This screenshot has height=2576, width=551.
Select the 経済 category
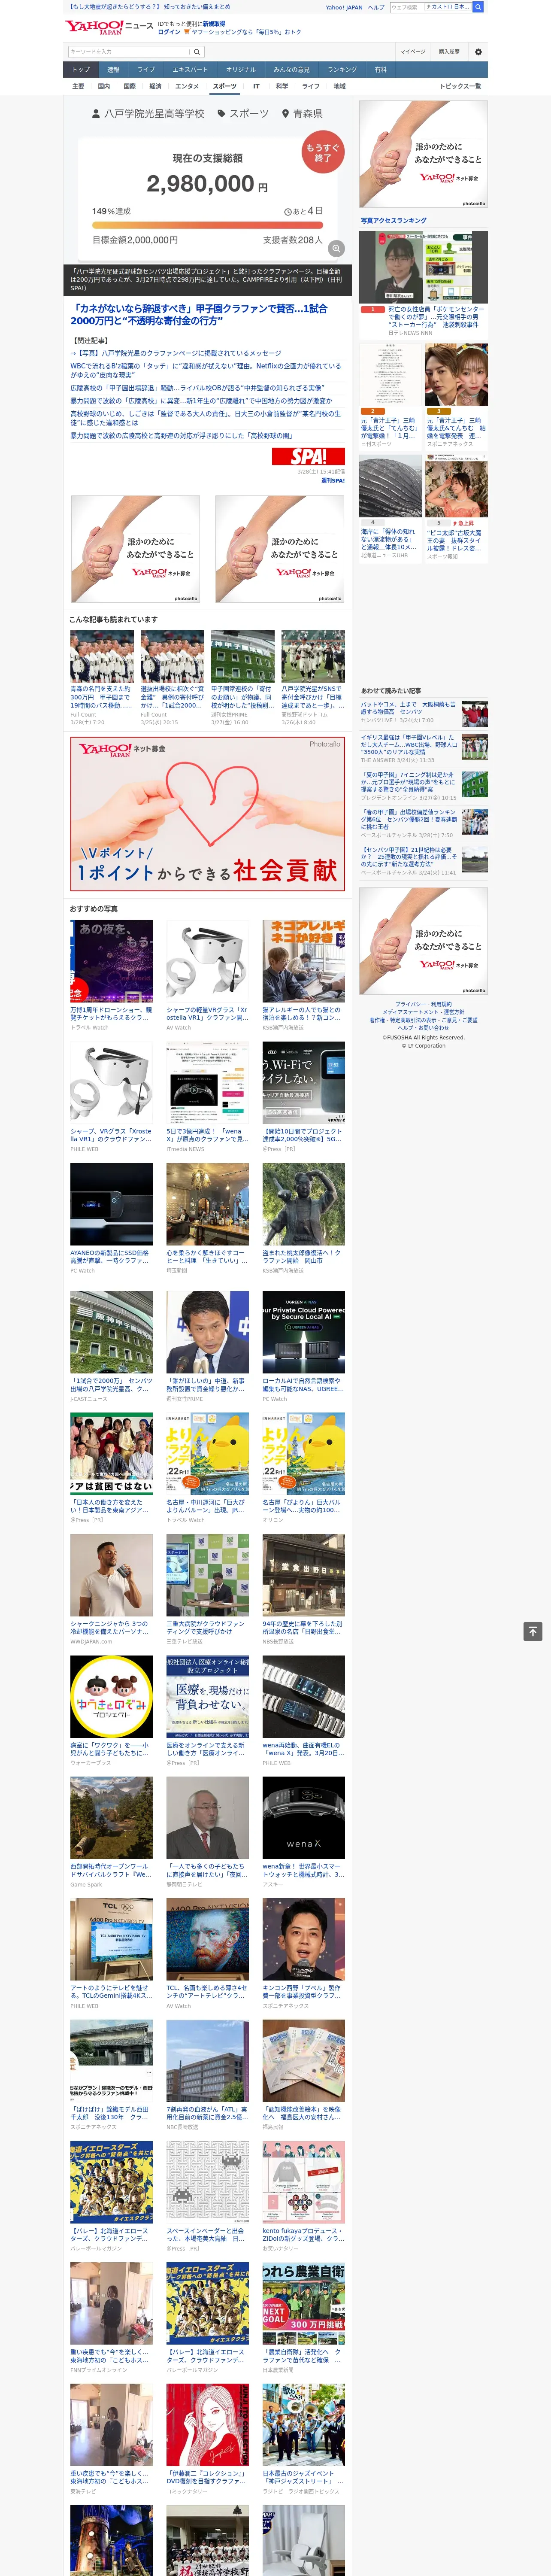[155, 86]
